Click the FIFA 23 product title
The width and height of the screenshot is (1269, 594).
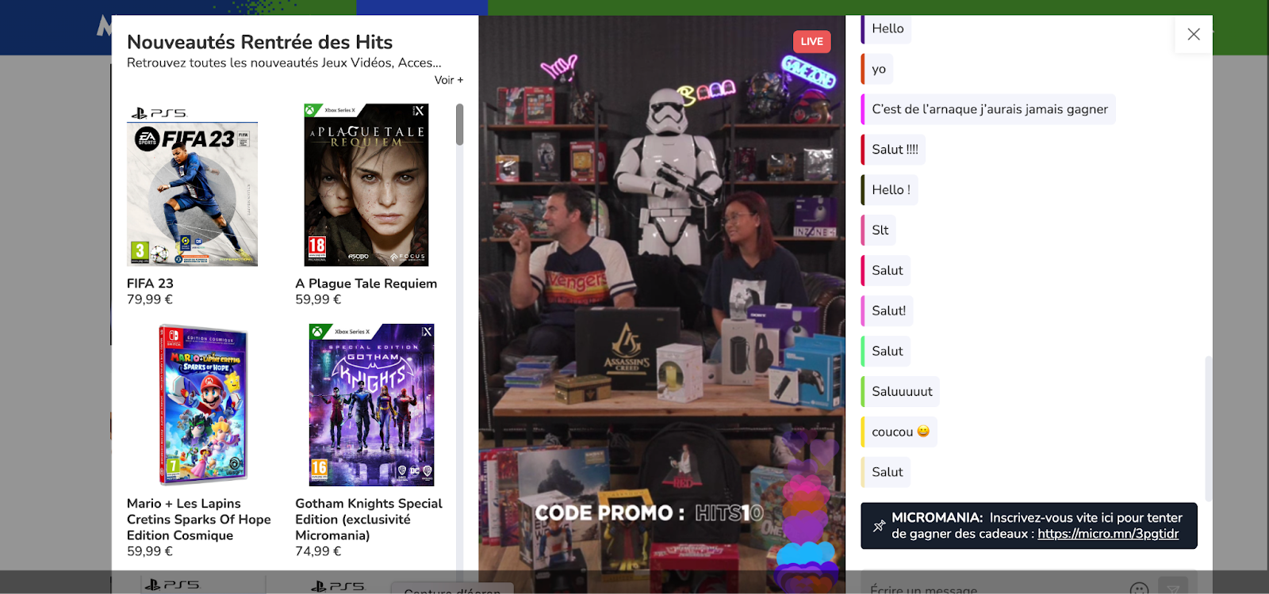150,284
